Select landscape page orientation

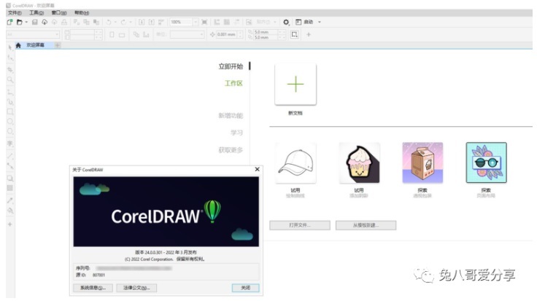click(122, 34)
